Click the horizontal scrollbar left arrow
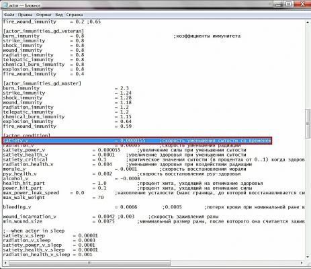The height and width of the screenshot is (269, 311). [5, 263]
